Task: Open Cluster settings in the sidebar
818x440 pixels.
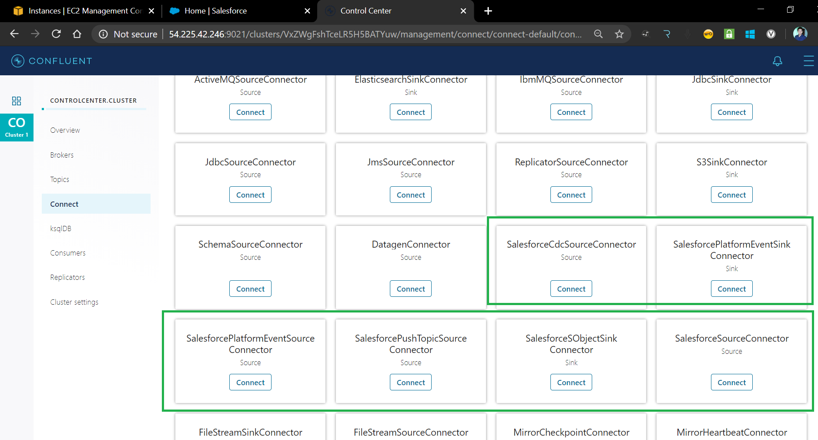Action: pos(74,302)
